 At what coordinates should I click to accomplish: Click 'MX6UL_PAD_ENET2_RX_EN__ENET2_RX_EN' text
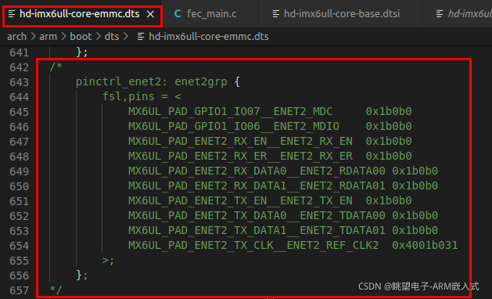point(240,142)
